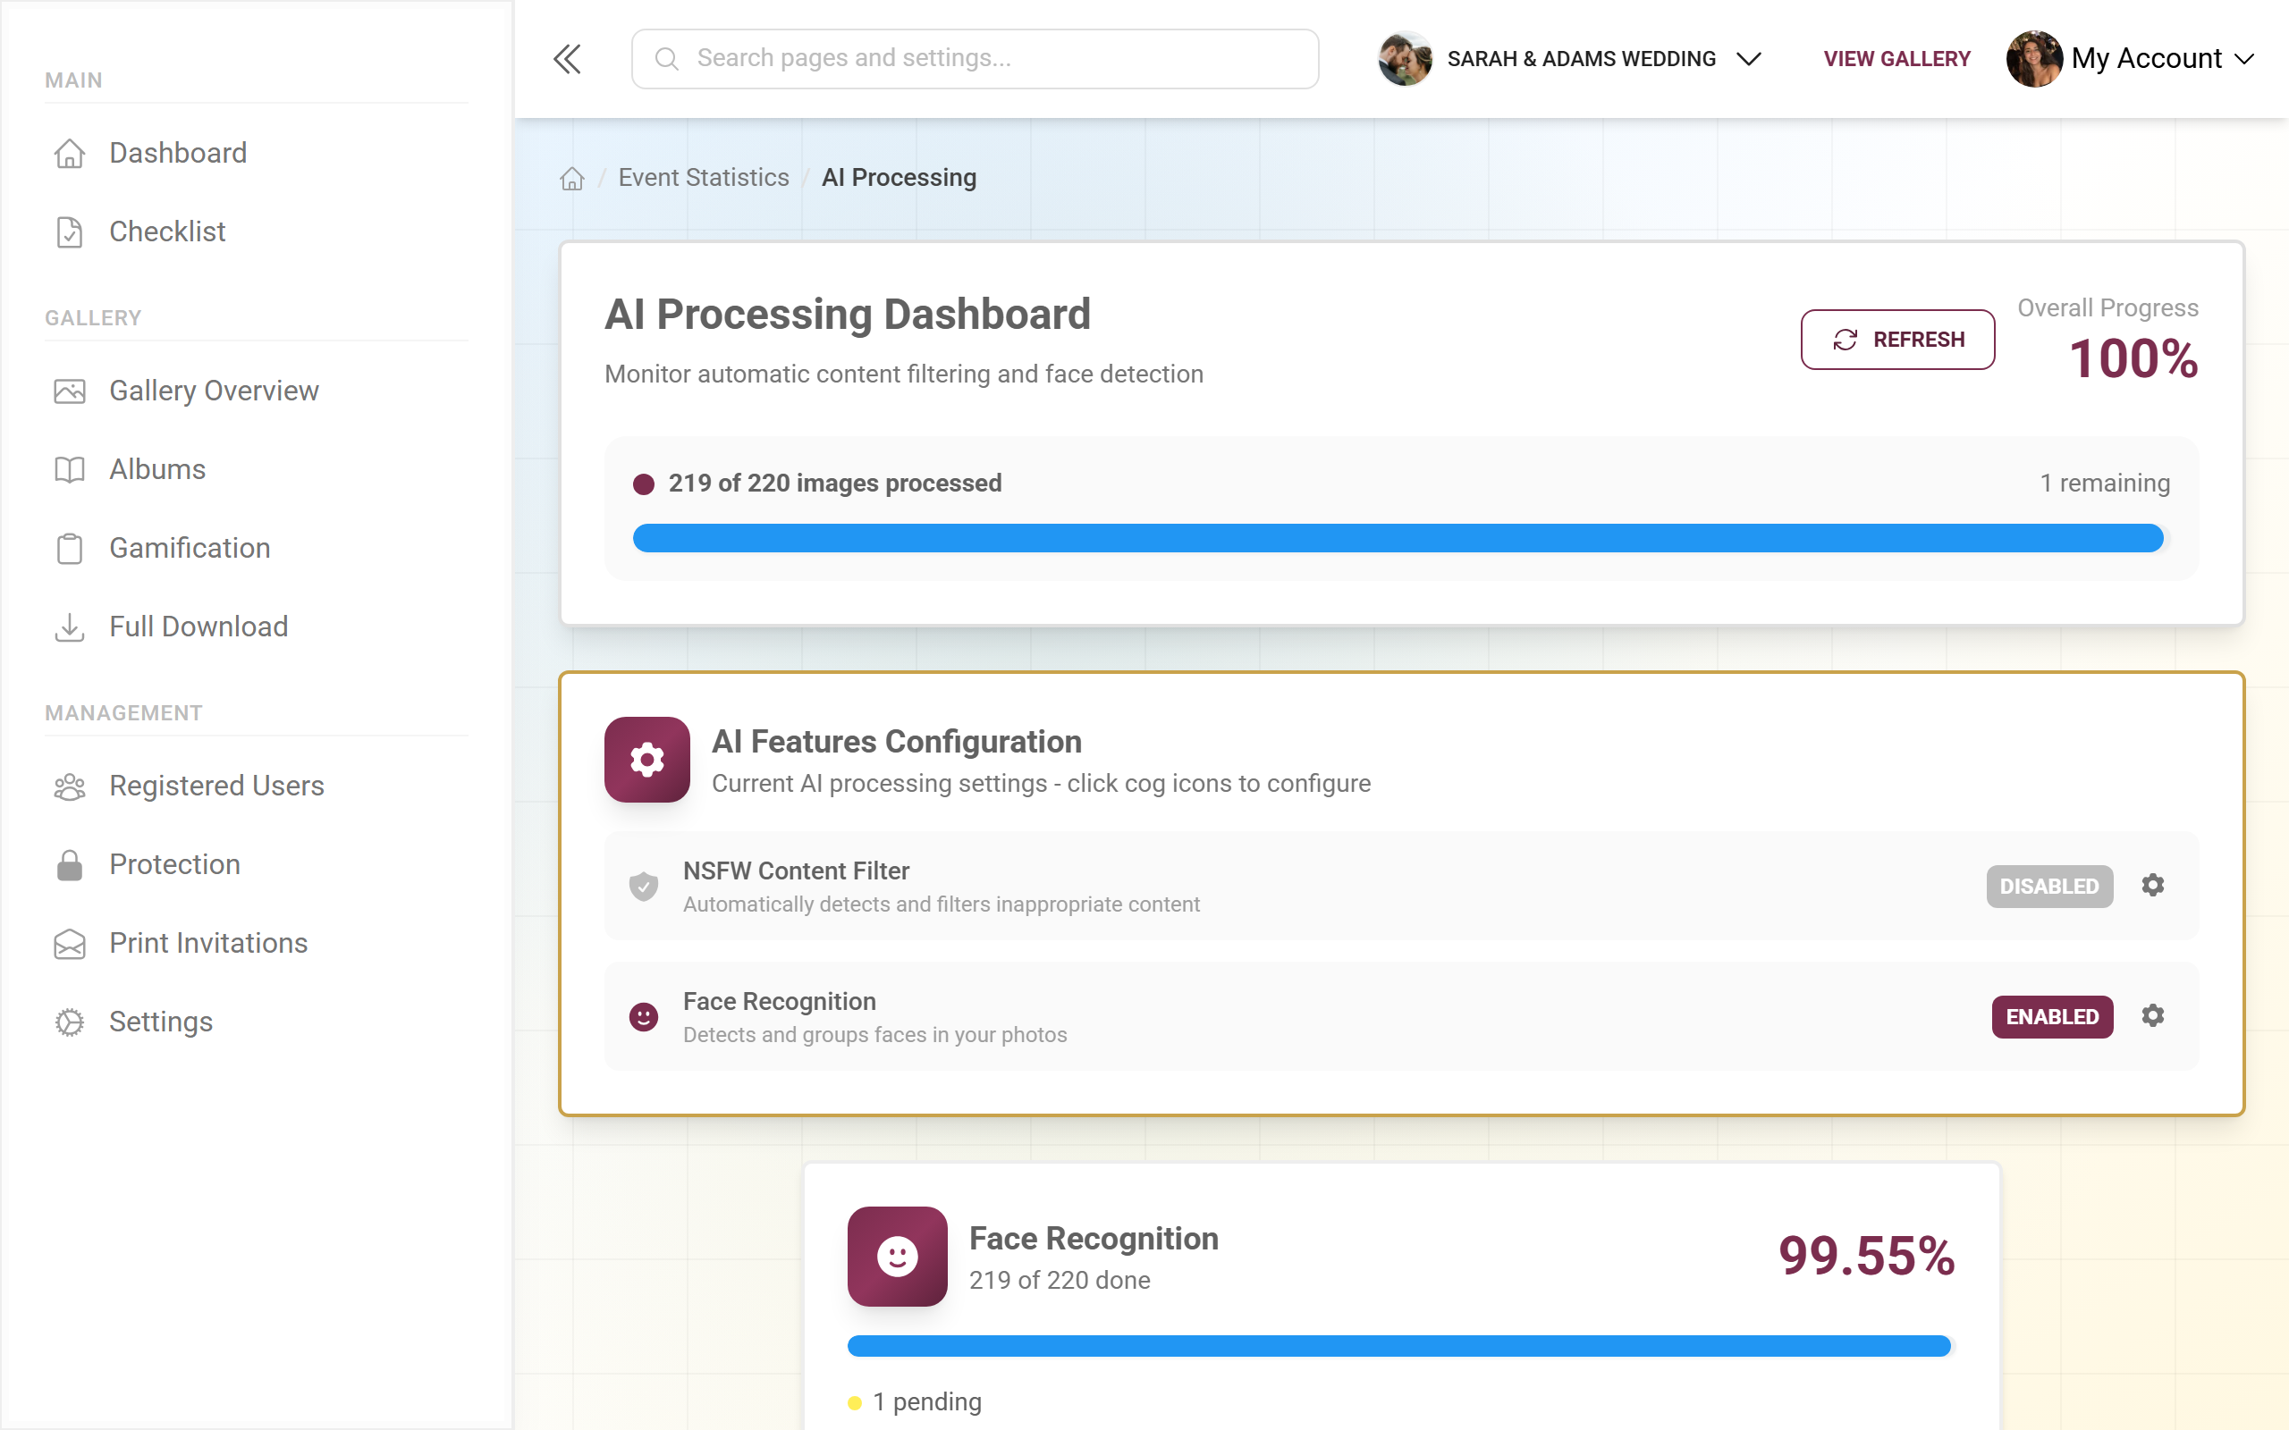Click the Registered Users people icon

(69, 786)
